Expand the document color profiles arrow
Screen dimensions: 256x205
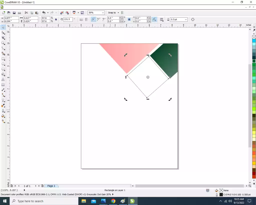click(113, 194)
